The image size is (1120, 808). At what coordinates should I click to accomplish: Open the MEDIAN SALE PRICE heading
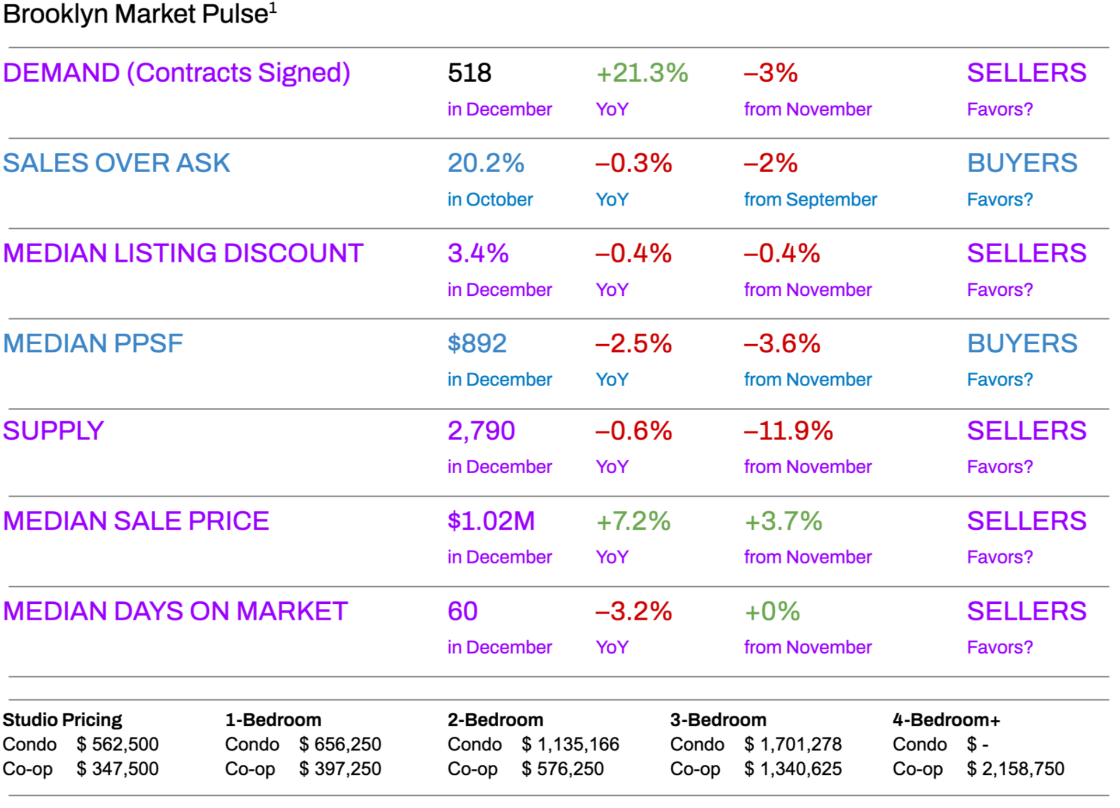136,521
